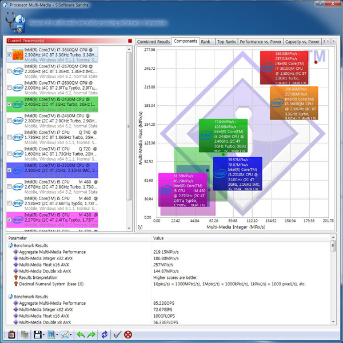This screenshot has height=343, width=343.
Task: Click results table scroll down arrow
Action: (x=333, y=321)
